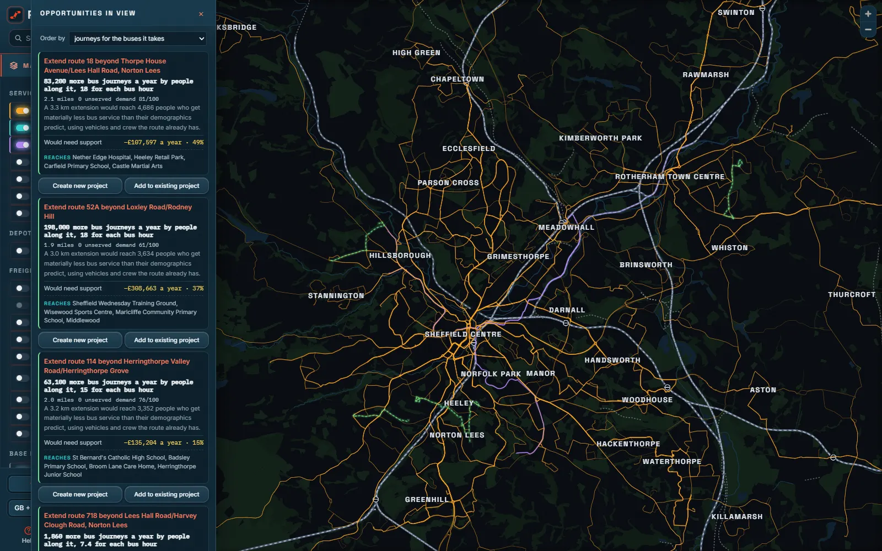
Task: Create new project for route 18 extension
Action: (80, 186)
